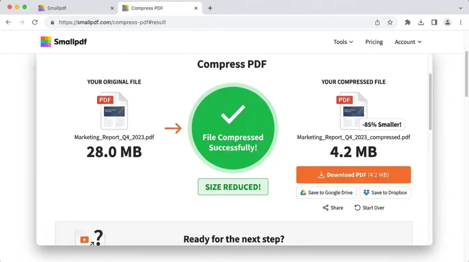
Task: Click the Dropbox logo icon
Action: pyautogui.click(x=366, y=192)
